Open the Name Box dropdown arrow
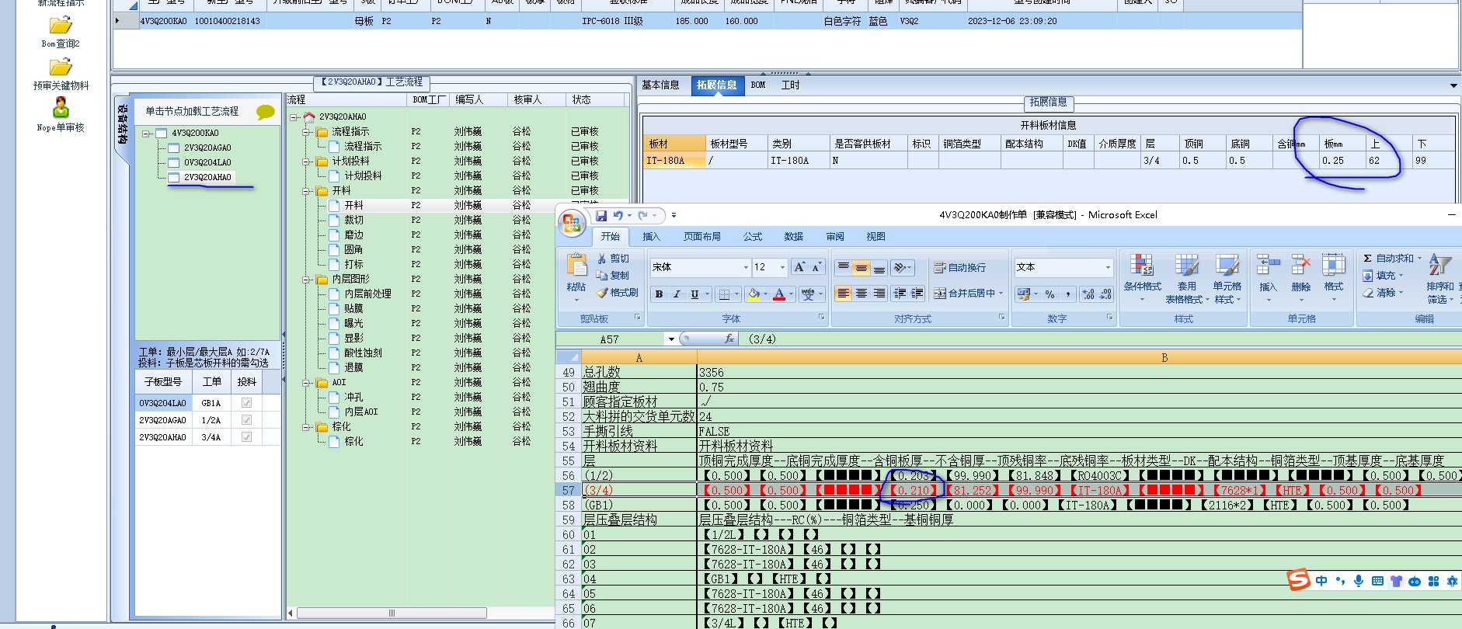1462x629 pixels. pos(671,339)
